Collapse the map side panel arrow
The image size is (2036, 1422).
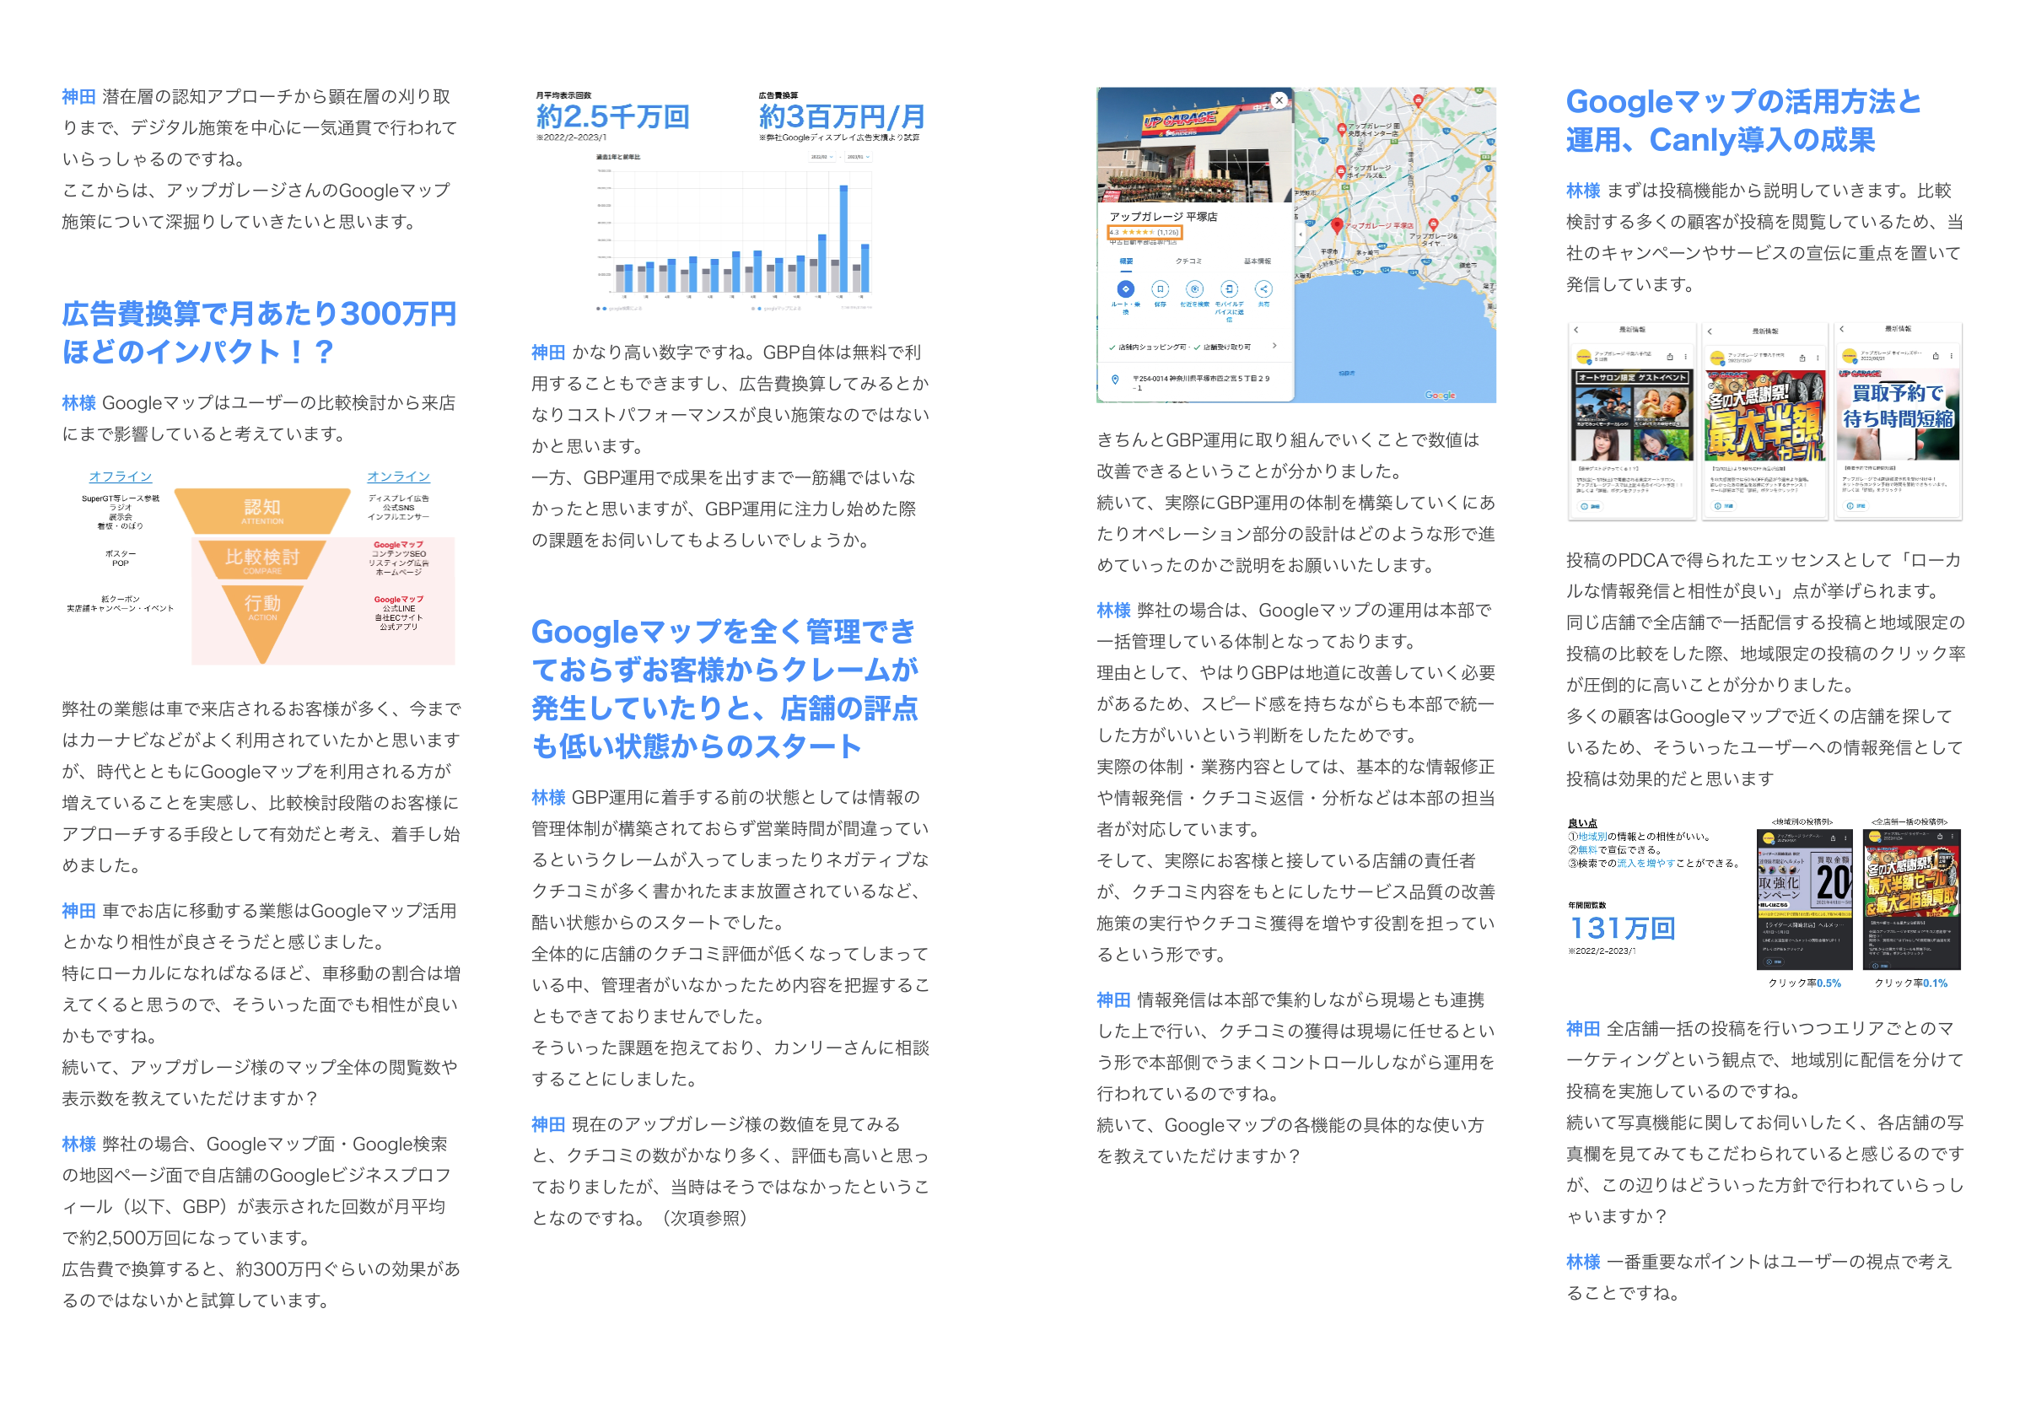[1300, 235]
